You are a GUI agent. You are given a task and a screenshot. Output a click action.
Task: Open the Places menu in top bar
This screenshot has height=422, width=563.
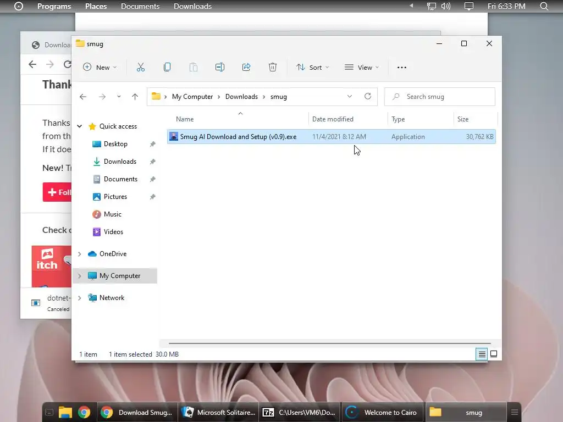tap(96, 6)
